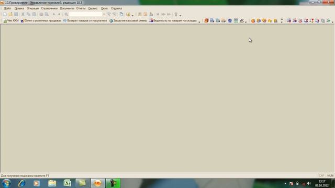Click the yellow Help info icon
The image size is (335, 188).
coord(128,14)
